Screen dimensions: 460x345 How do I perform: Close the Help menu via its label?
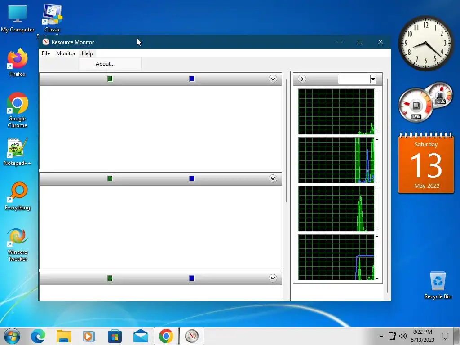[x=87, y=53]
